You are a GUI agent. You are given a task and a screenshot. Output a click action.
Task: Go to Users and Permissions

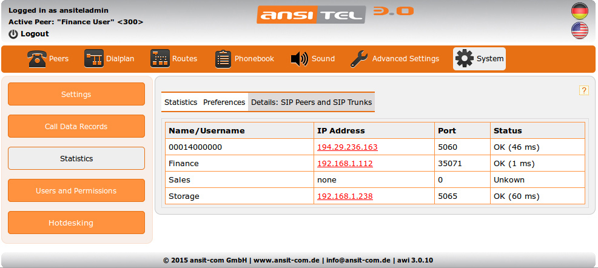[76, 190]
